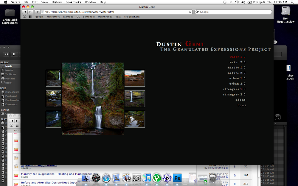Select the water 1.0 gallery link
The image size is (298, 186).
[238, 57]
